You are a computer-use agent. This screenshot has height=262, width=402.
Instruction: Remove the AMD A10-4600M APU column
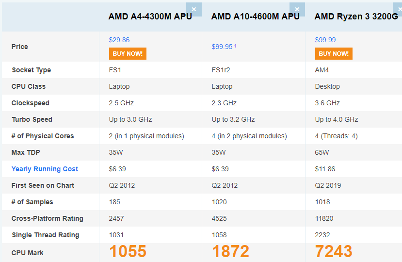[x=297, y=10]
